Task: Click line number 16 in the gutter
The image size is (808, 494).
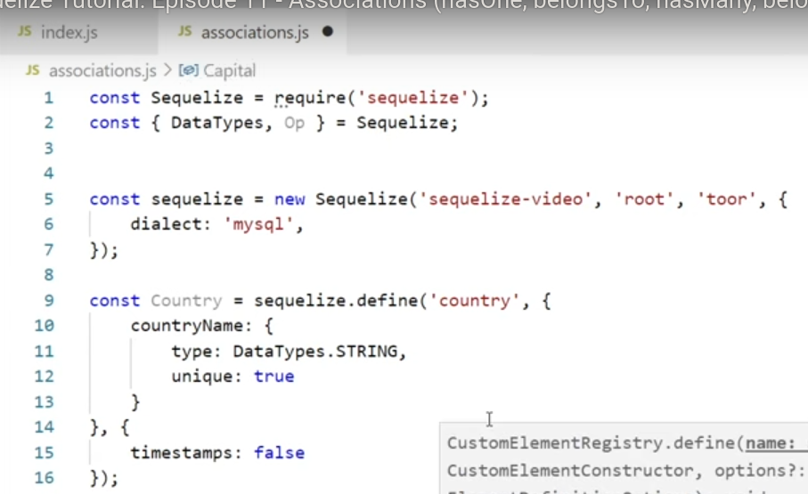Action: click(x=44, y=477)
